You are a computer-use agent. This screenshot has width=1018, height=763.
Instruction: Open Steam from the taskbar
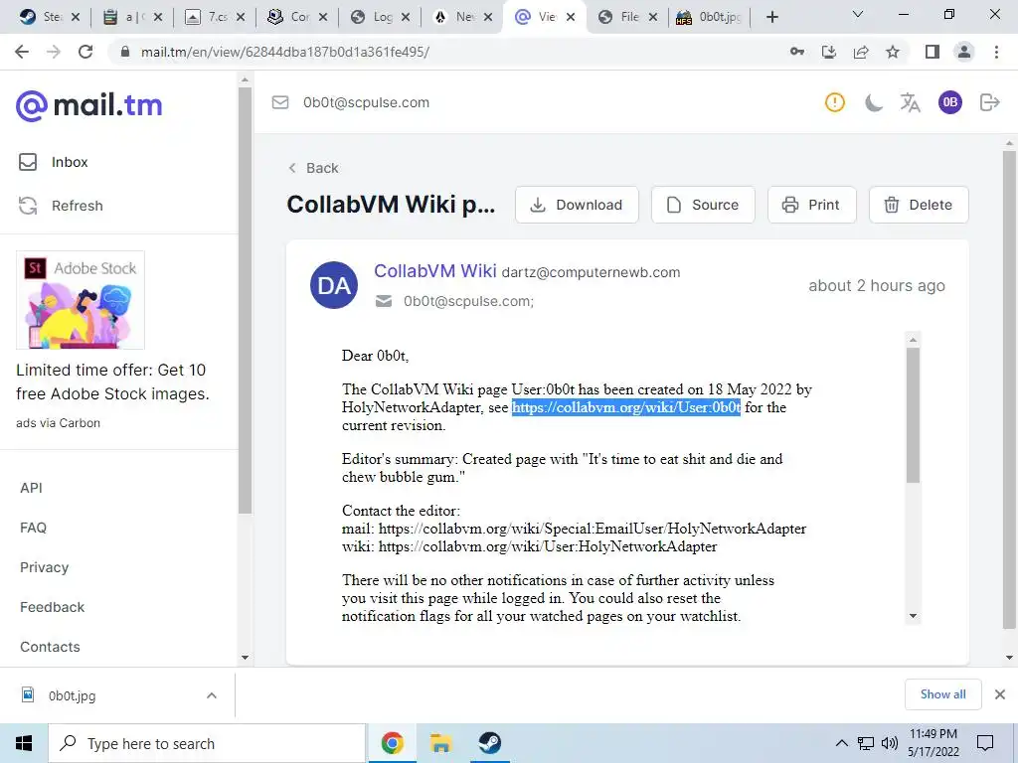[x=489, y=743]
